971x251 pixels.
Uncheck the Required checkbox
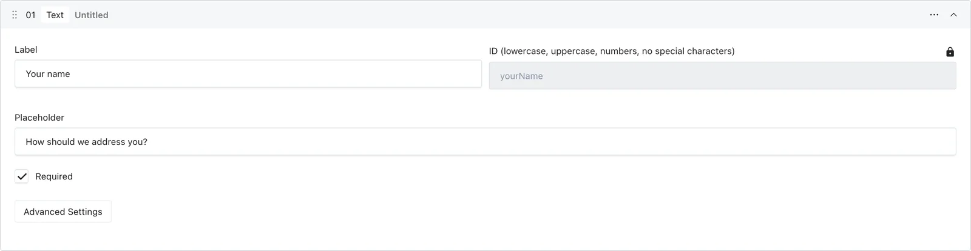[22, 176]
